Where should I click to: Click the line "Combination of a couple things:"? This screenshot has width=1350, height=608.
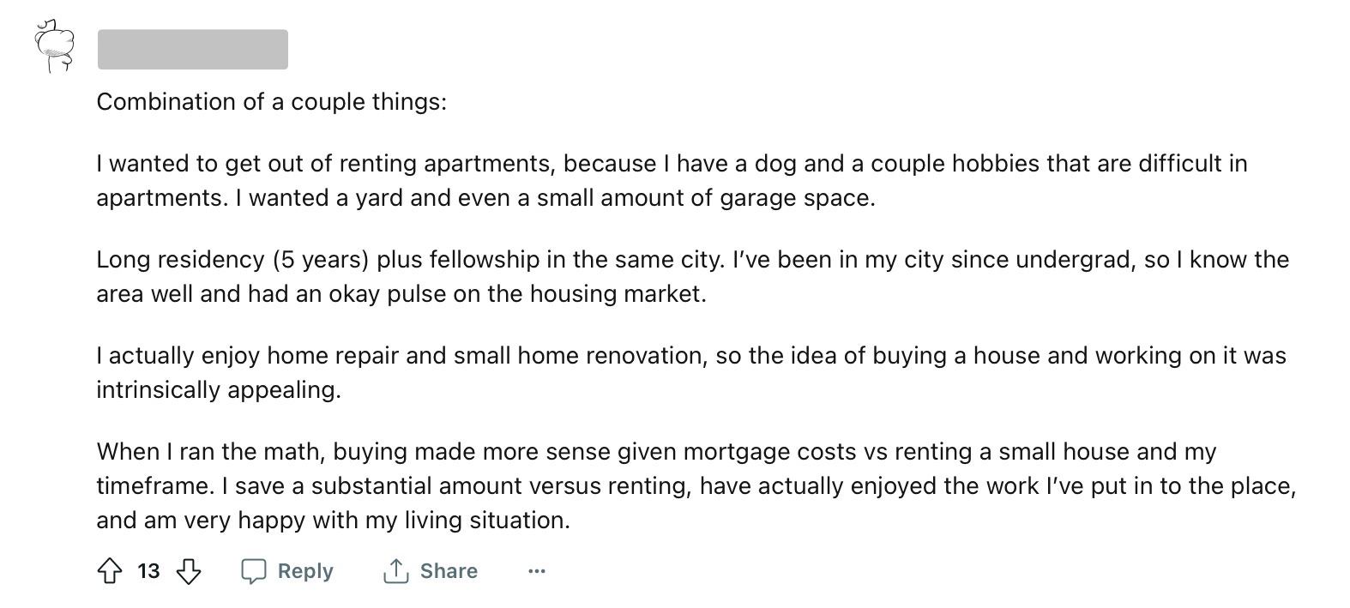(x=271, y=102)
